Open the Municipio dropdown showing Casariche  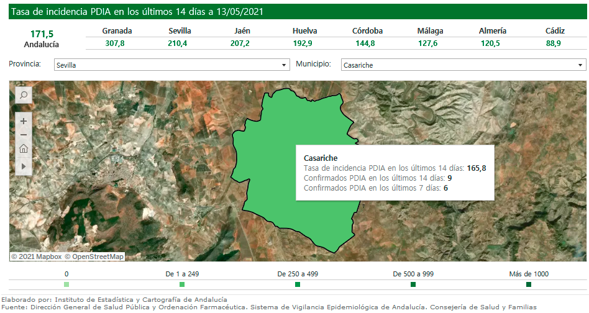463,65
